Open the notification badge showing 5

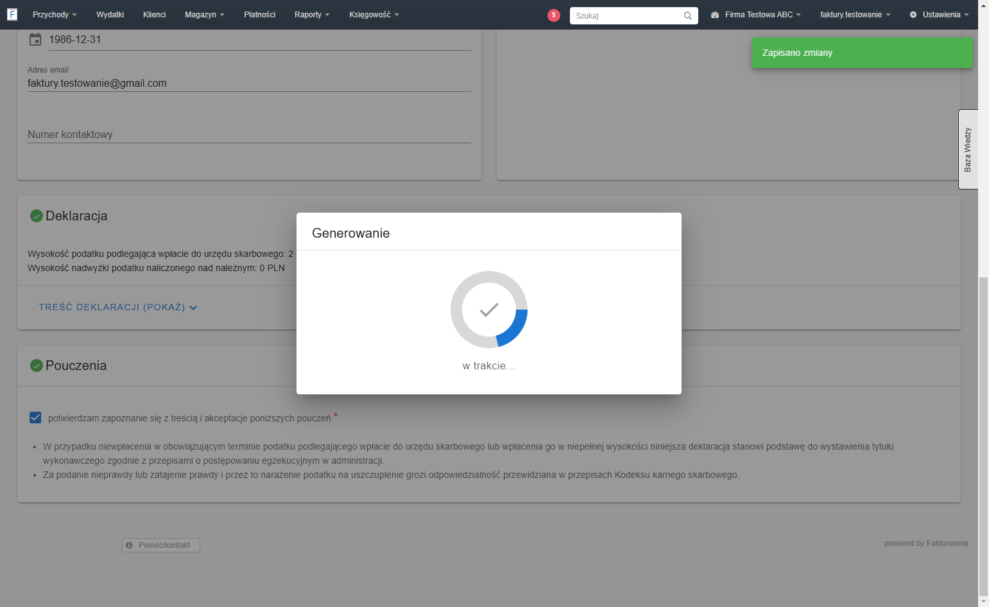pyautogui.click(x=554, y=15)
